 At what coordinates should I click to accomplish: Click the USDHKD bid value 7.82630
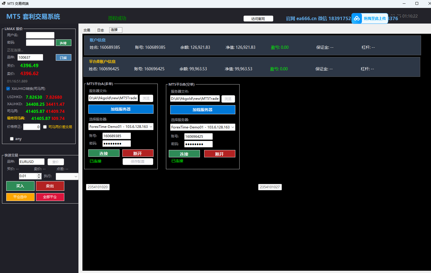coord(34,97)
